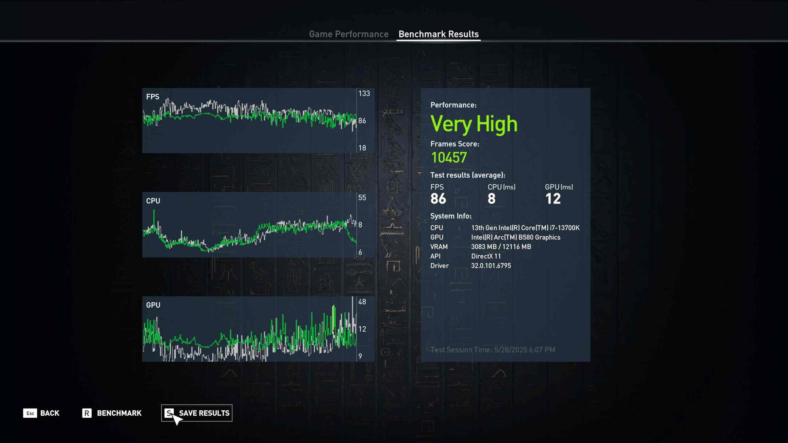
Task: Click SAVE RESULTS button
Action: pyautogui.click(x=204, y=413)
